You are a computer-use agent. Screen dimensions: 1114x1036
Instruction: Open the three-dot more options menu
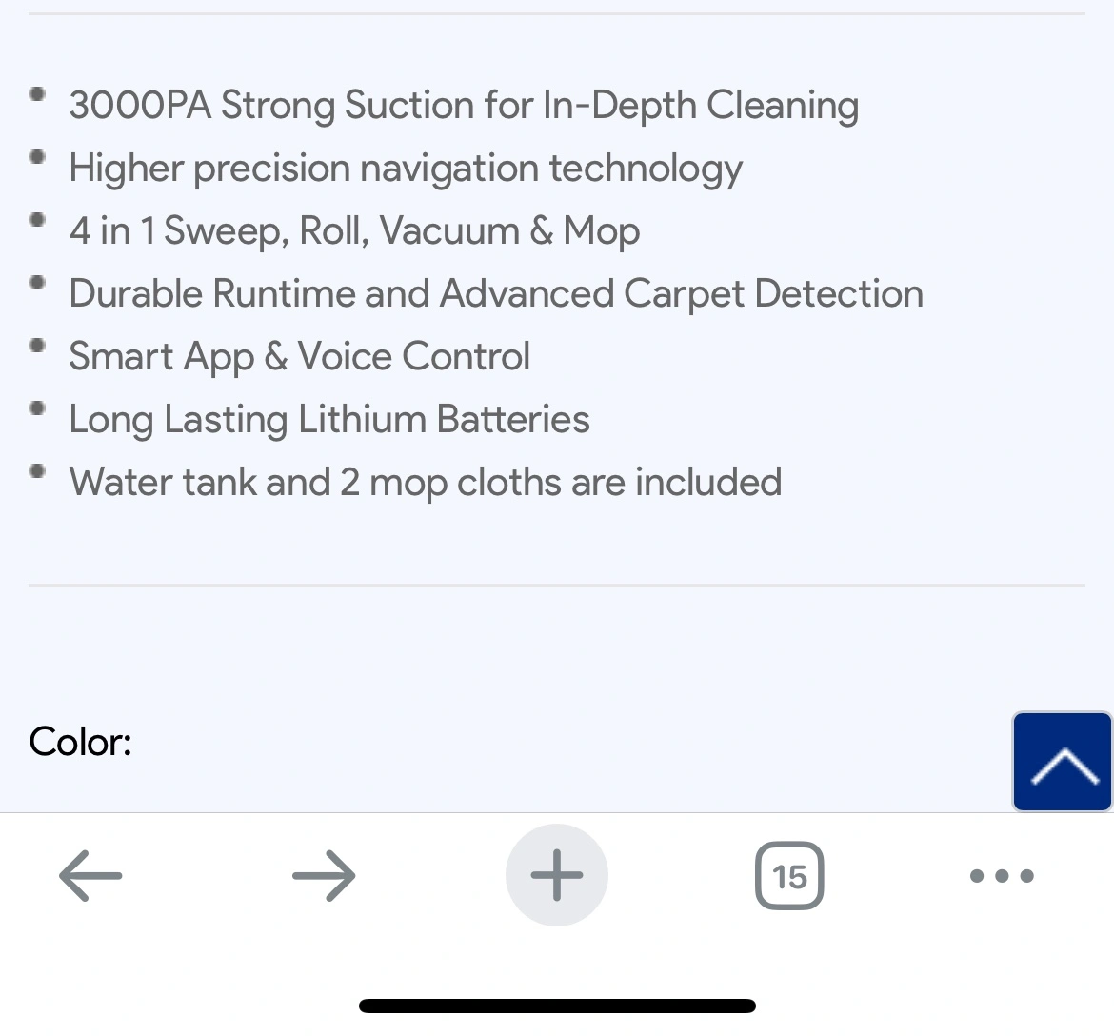pyautogui.click(x=1002, y=875)
